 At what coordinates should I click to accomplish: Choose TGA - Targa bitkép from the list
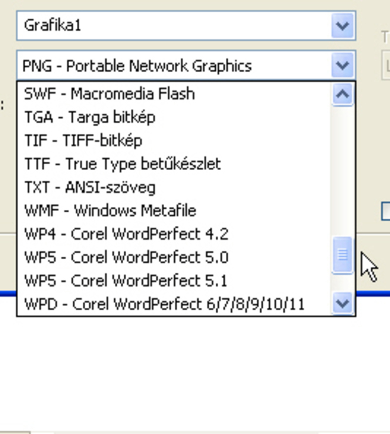(x=174, y=117)
